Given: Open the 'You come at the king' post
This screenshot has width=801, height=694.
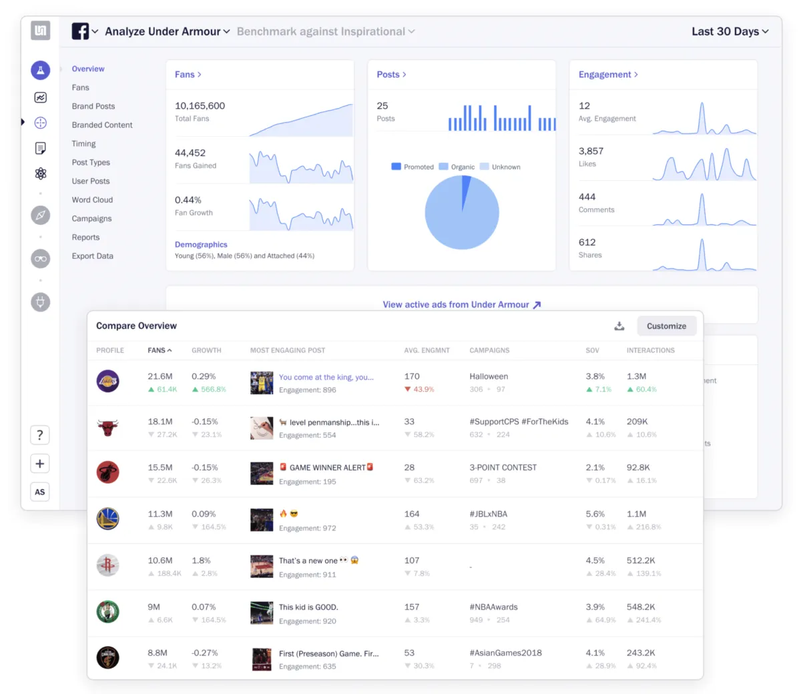Looking at the screenshot, I should (x=326, y=377).
